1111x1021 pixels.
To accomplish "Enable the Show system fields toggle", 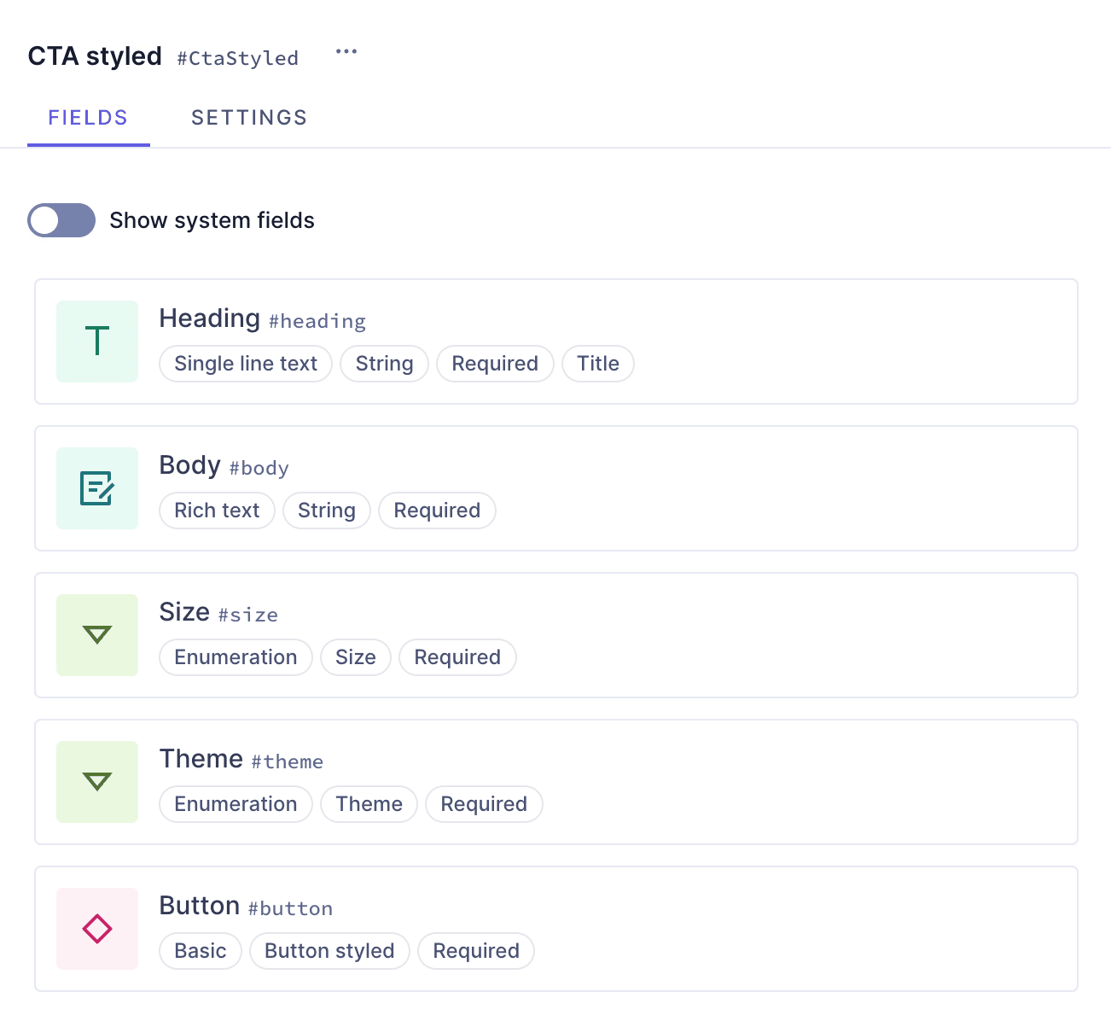I will pos(61,220).
